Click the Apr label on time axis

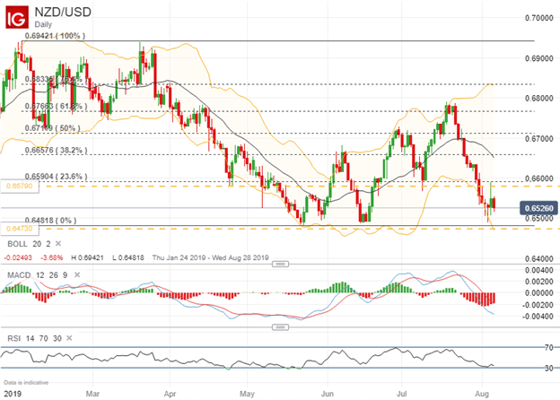[170, 394]
